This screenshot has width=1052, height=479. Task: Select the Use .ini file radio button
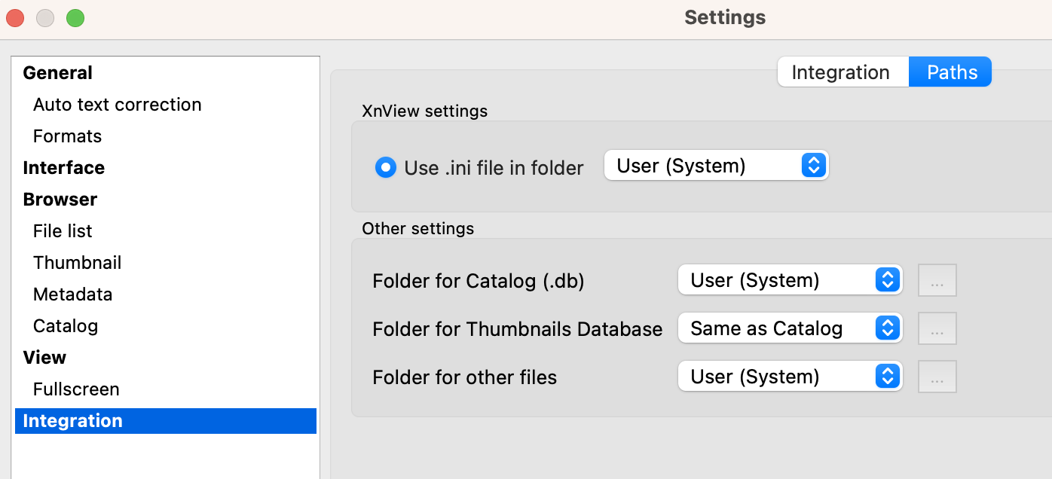click(x=385, y=167)
